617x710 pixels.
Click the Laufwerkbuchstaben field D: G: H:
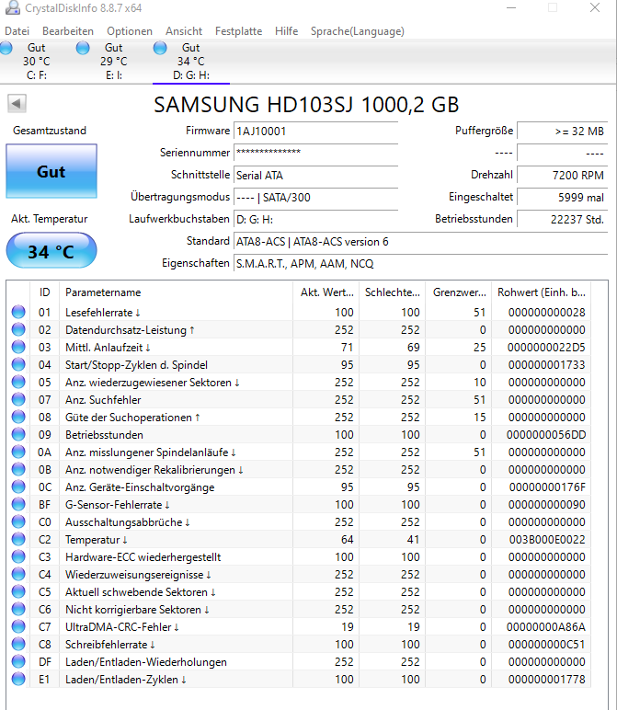coord(316,220)
